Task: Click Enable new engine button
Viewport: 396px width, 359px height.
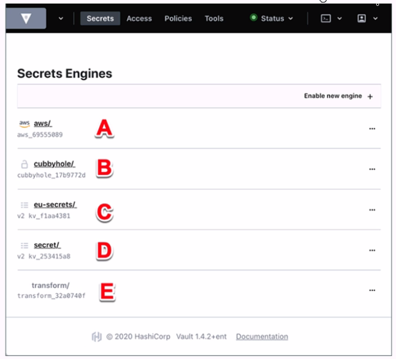Action: click(x=338, y=96)
